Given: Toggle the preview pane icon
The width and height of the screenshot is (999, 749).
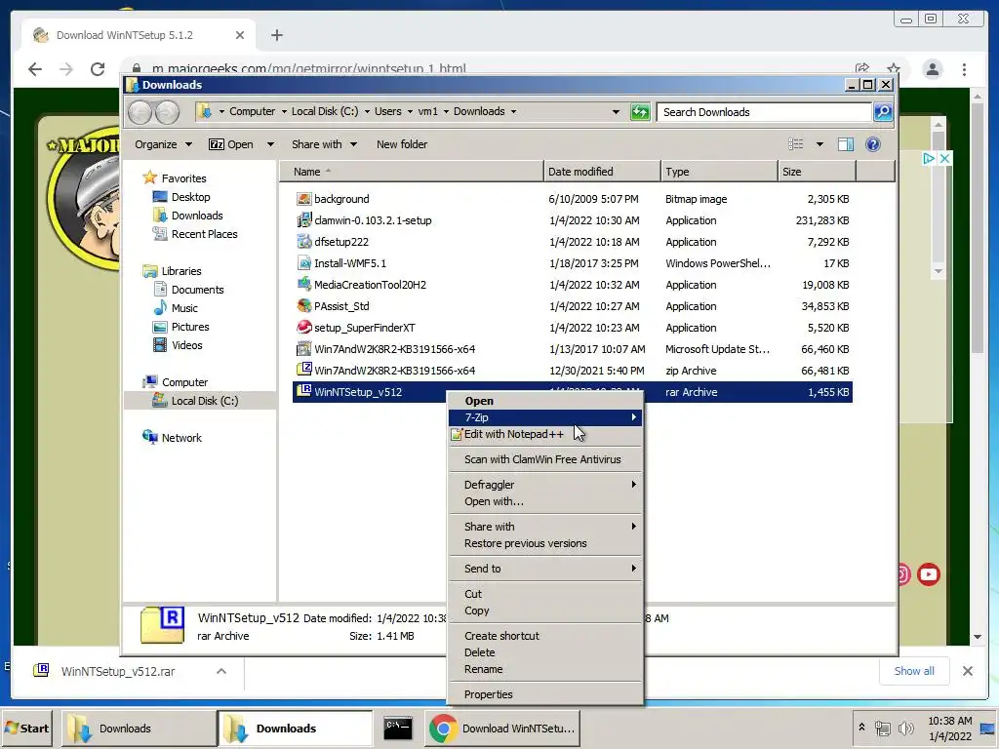Looking at the screenshot, I should [846, 144].
